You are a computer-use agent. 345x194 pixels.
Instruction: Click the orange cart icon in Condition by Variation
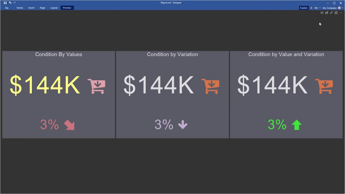pyautogui.click(x=210, y=86)
